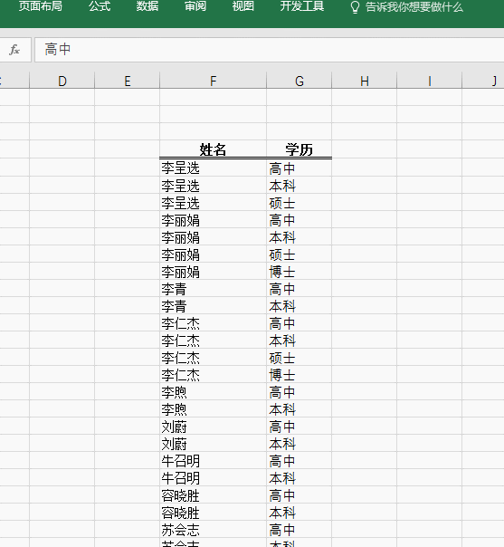Select the 学历 header cell
This screenshot has height=547, width=504.
[x=300, y=149]
